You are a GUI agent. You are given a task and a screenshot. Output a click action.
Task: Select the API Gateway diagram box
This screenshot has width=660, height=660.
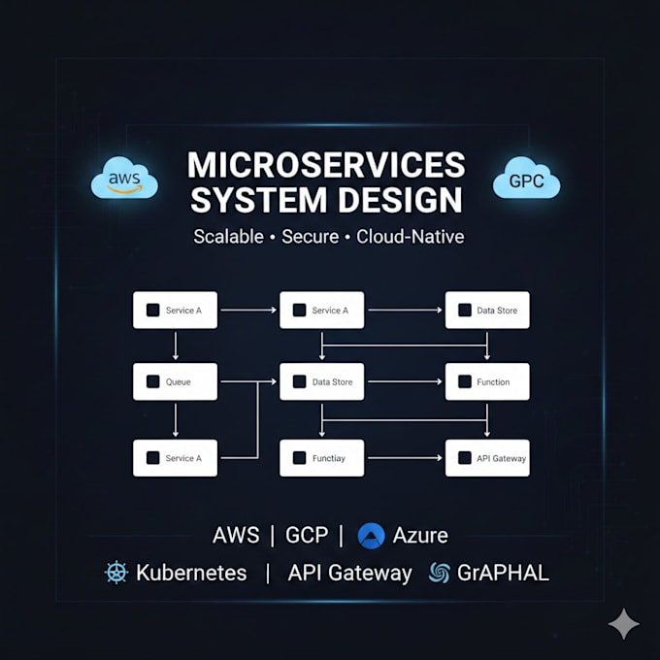[487, 458]
